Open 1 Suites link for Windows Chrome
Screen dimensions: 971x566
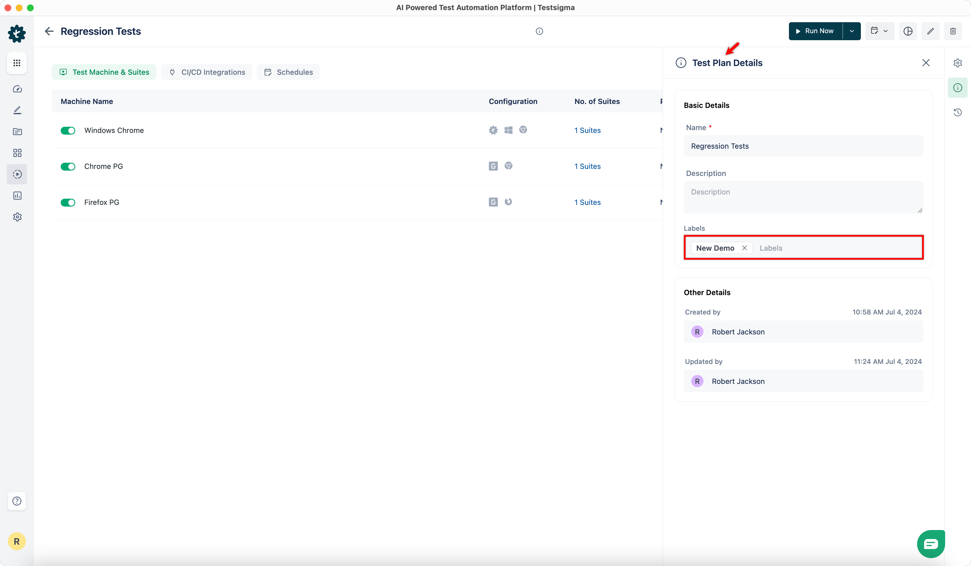coord(587,130)
